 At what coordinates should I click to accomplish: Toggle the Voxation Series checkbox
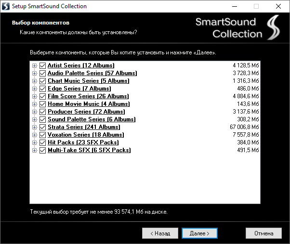(x=42, y=135)
